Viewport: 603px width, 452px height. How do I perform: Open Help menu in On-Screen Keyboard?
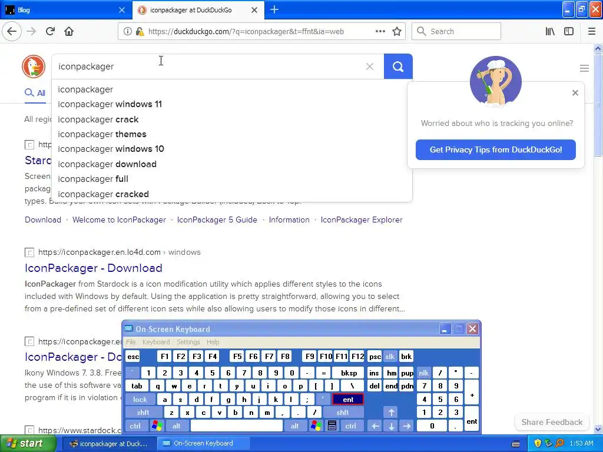click(213, 342)
